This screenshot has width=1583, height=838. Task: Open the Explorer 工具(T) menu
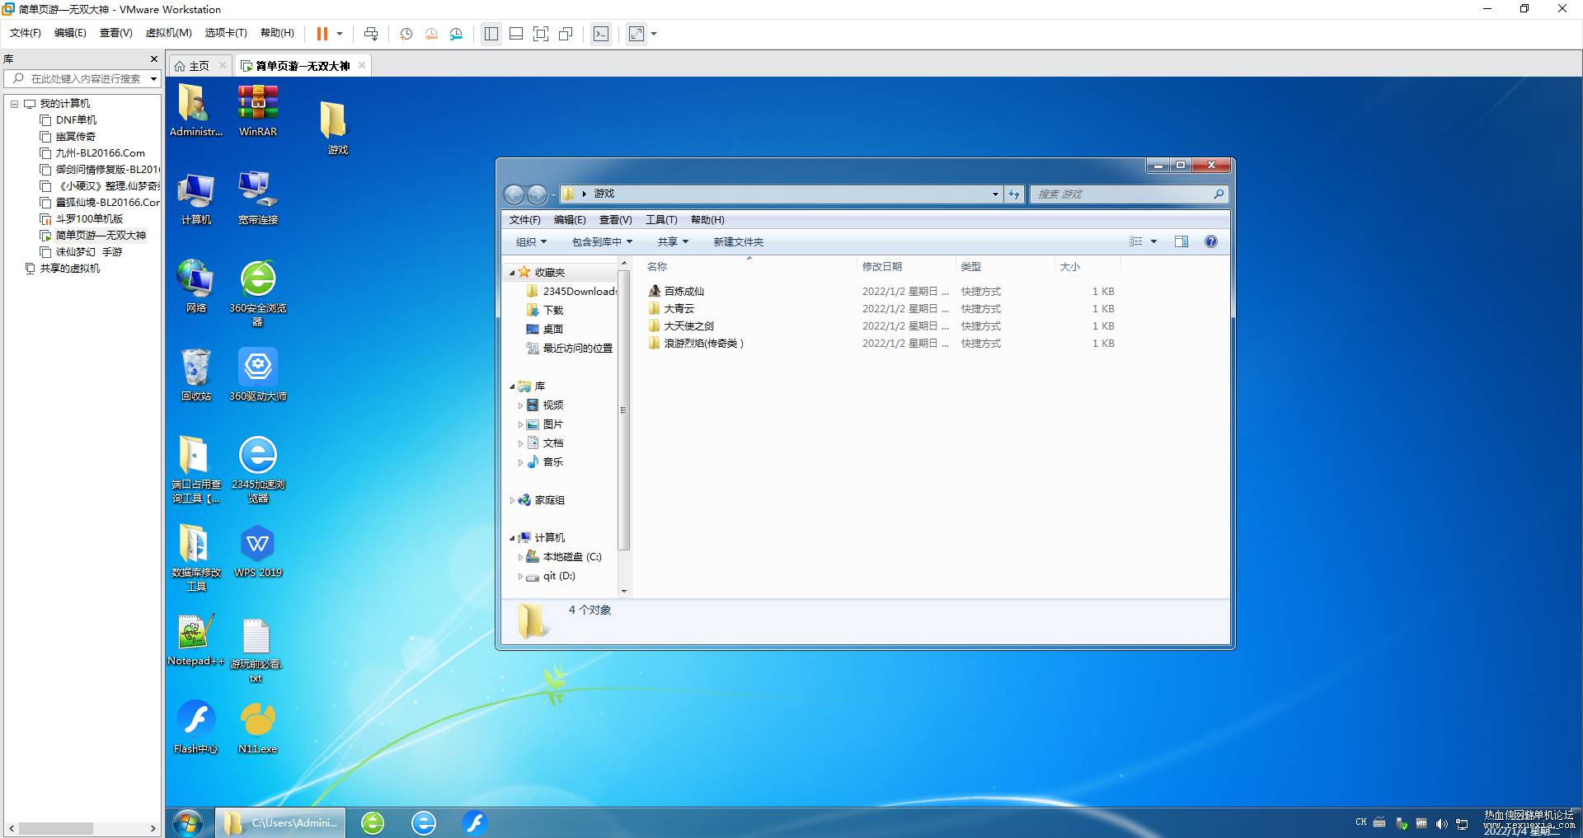tap(661, 220)
